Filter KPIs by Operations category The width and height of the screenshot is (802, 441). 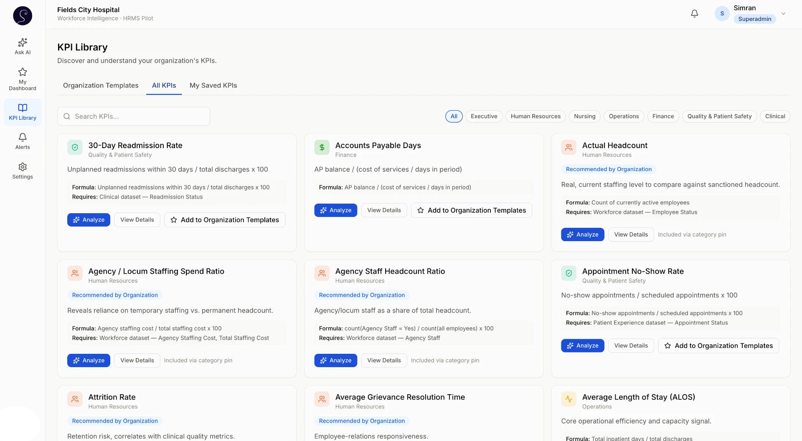point(624,116)
